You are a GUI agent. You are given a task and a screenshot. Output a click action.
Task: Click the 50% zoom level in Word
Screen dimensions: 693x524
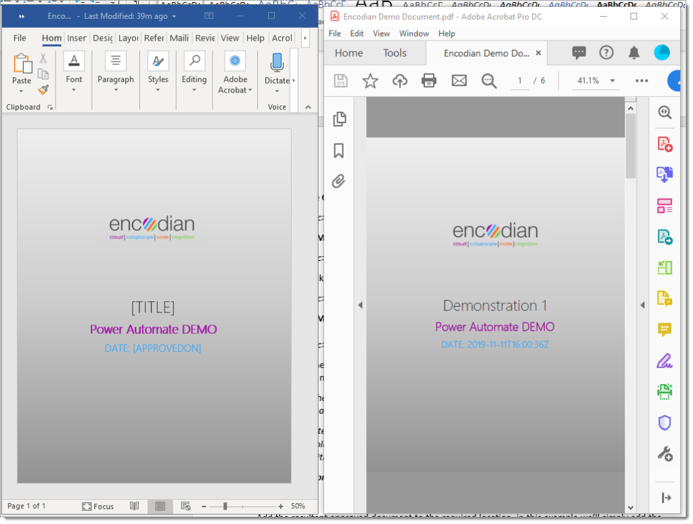[x=298, y=506]
